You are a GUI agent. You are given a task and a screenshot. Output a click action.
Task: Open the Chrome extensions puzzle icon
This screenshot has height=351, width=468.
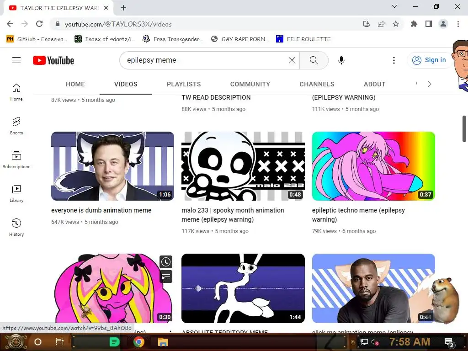414,24
